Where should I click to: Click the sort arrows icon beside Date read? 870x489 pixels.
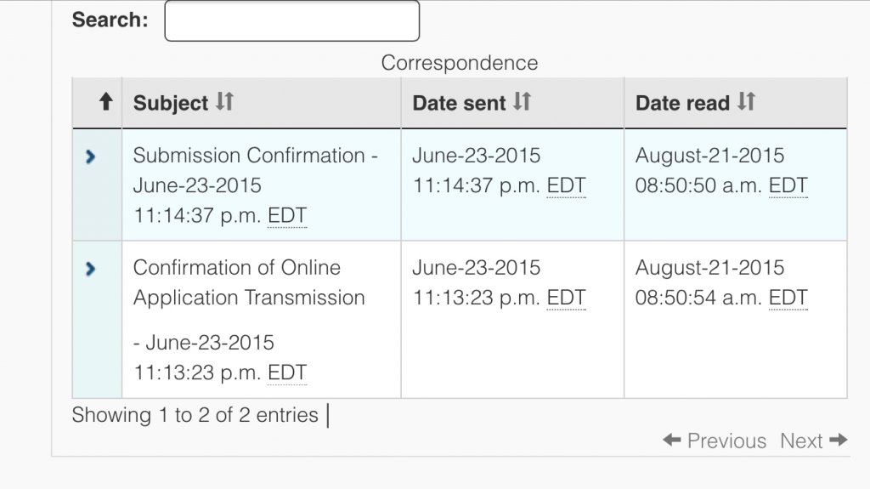pyautogui.click(x=746, y=102)
